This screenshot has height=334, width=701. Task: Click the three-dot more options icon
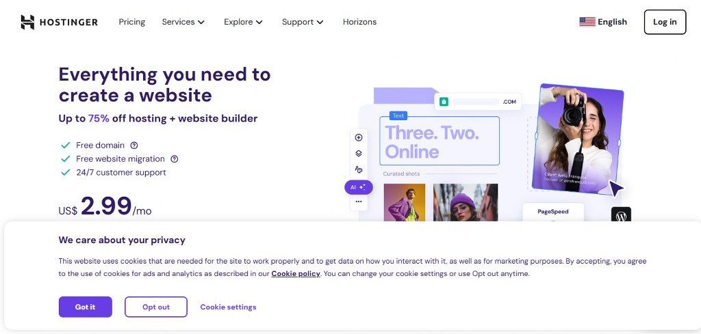pyautogui.click(x=359, y=201)
